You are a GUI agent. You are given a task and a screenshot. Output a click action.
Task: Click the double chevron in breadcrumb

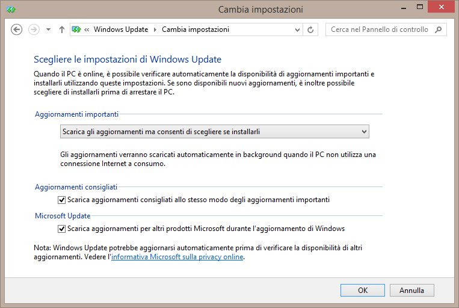[87, 29]
